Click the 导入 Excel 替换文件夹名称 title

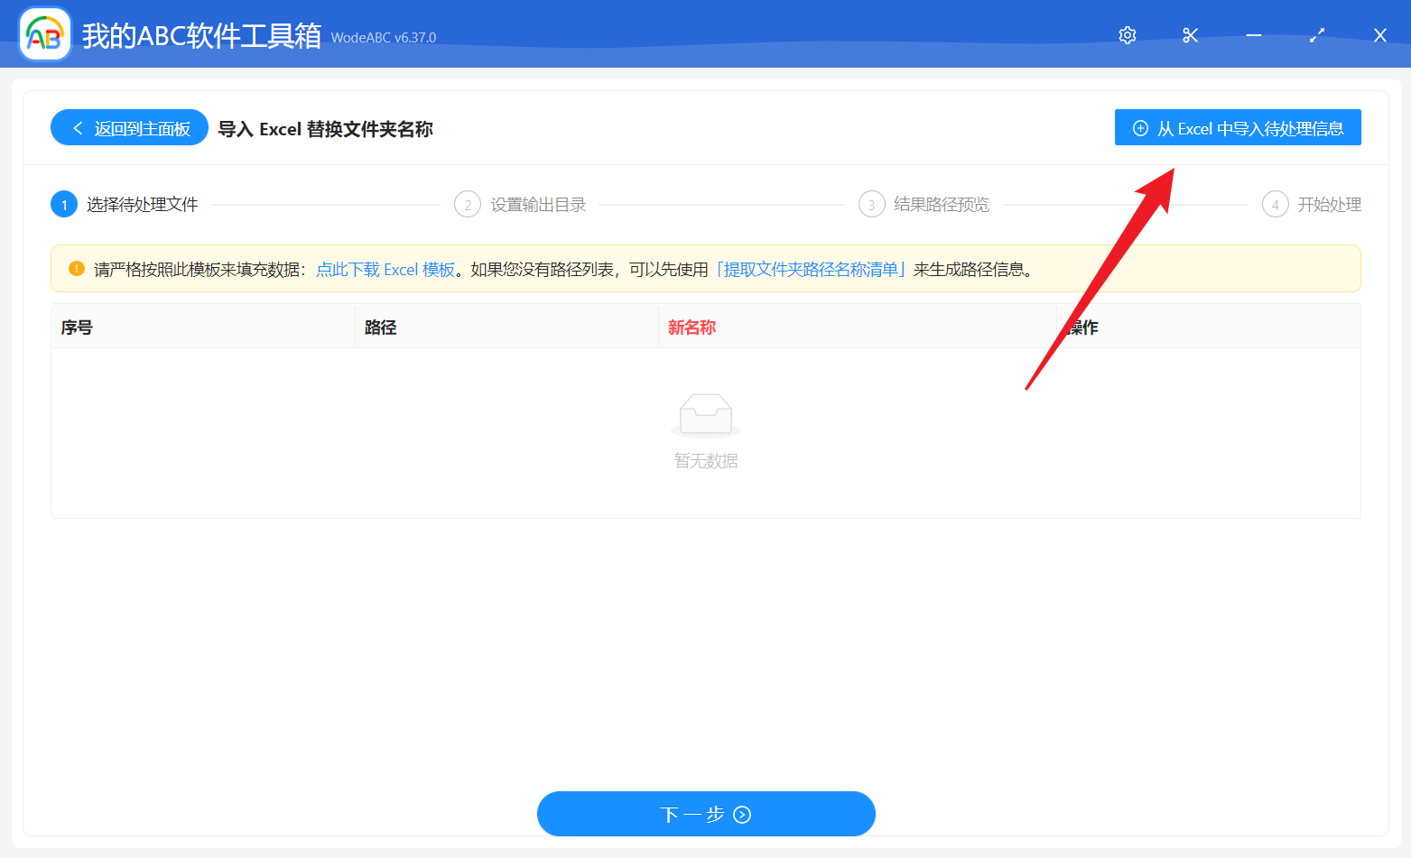[325, 129]
